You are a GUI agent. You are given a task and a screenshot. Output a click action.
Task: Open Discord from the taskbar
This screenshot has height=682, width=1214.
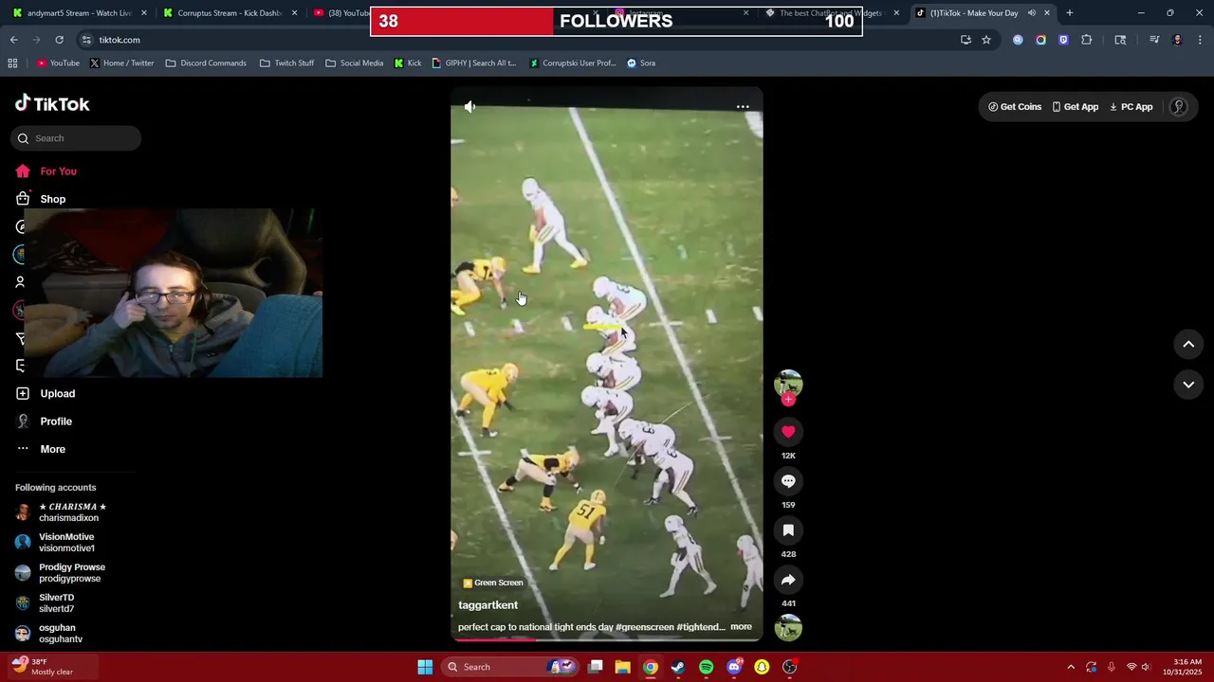click(734, 667)
